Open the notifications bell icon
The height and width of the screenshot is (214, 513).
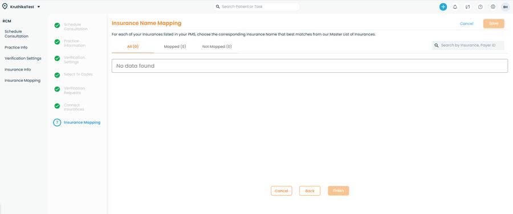click(455, 6)
